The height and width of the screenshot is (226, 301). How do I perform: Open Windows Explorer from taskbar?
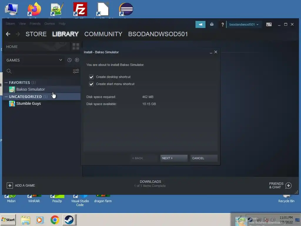(x=26, y=220)
